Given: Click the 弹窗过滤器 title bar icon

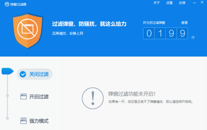Looking at the screenshot, I should pos(7,4).
